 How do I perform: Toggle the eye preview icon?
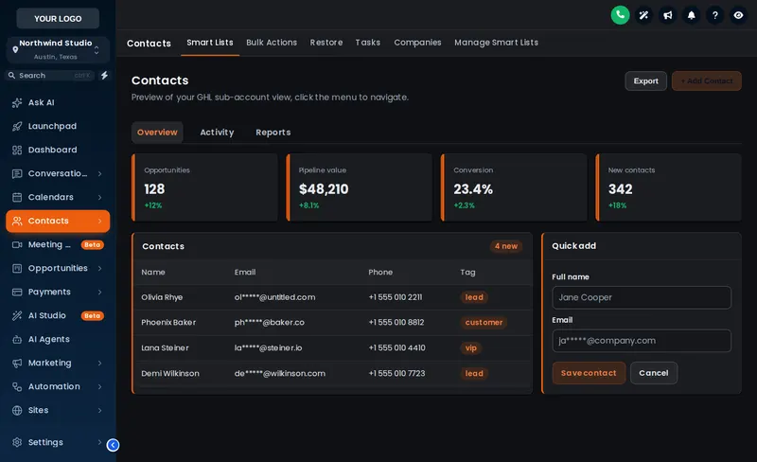coord(738,15)
